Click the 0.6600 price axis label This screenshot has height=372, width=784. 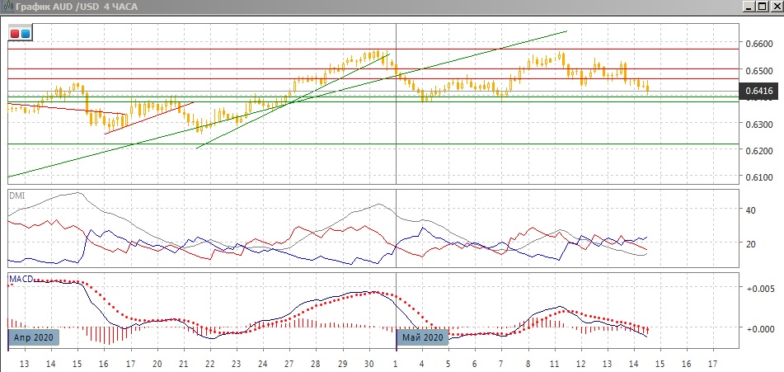pyautogui.click(x=758, y=45)
